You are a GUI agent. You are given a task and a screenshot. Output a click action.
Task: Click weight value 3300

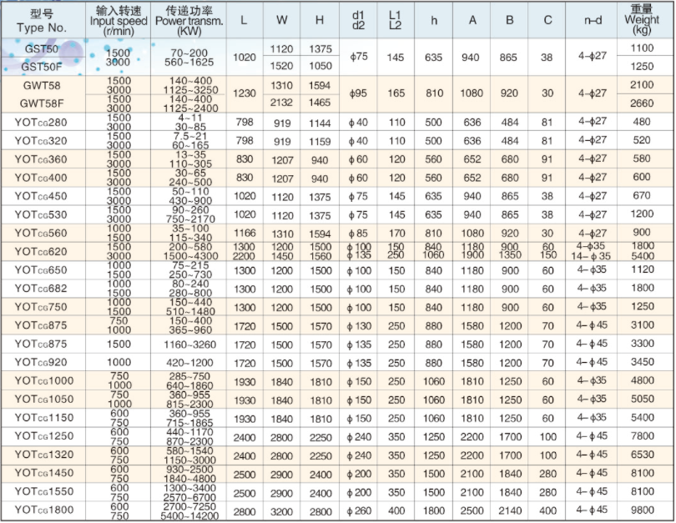point(643,344)
